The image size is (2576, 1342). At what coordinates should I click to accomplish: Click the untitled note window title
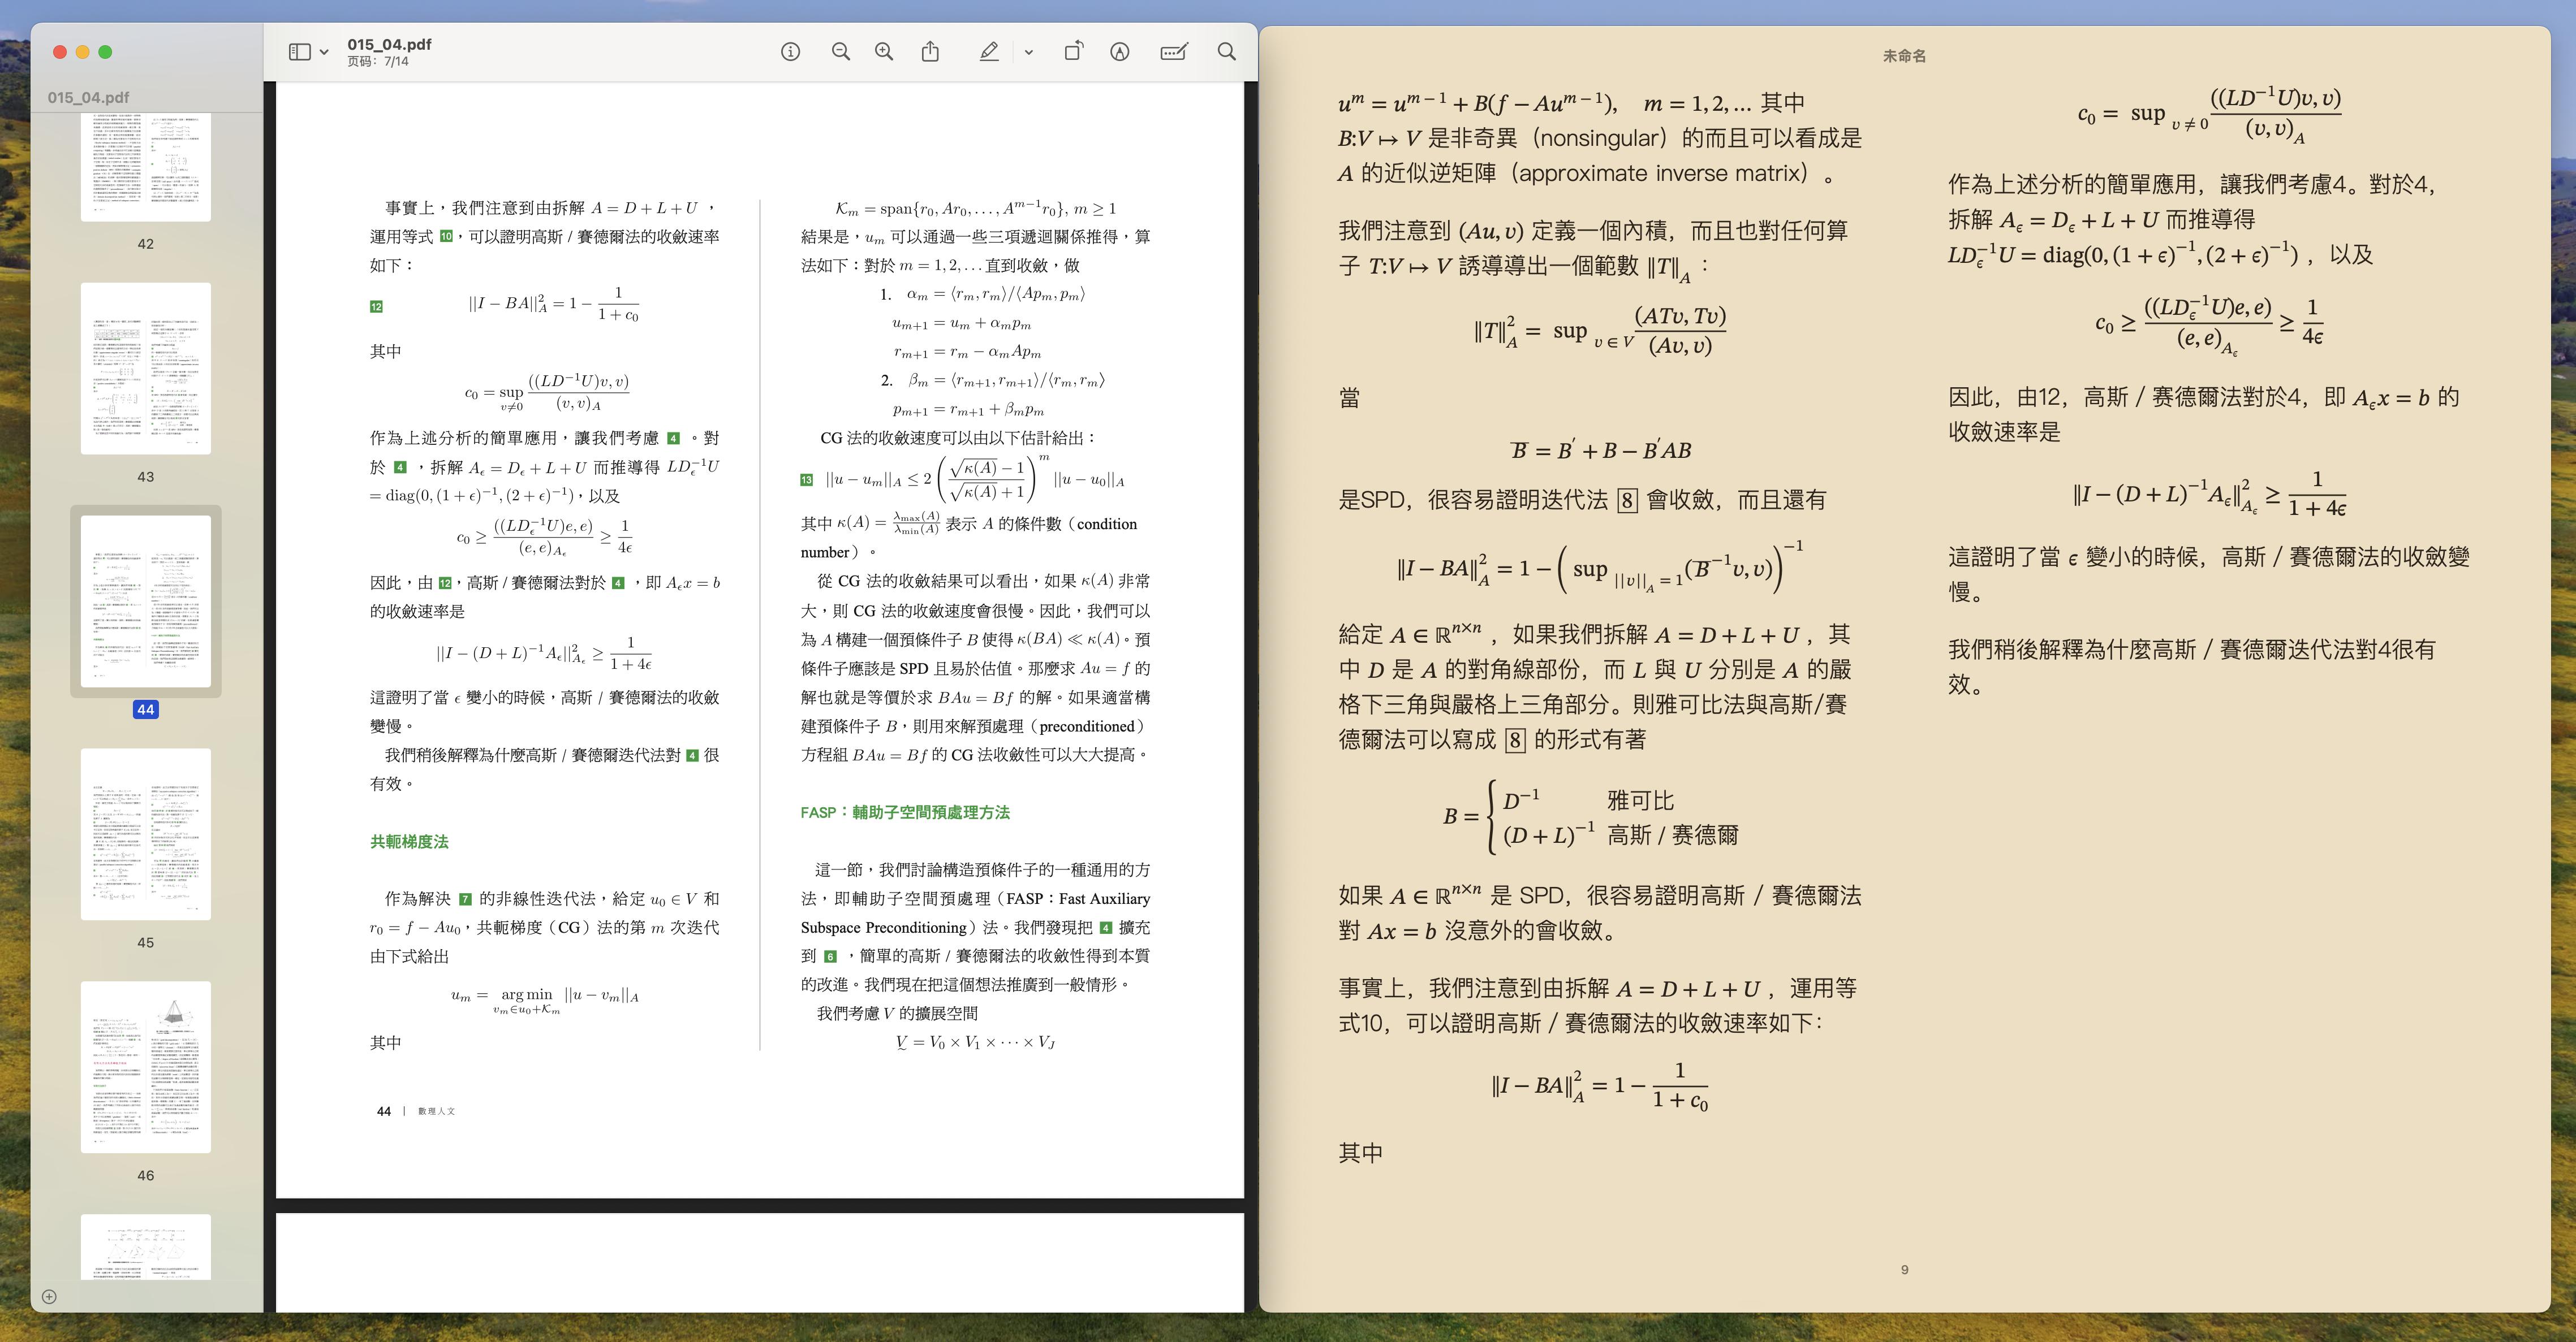pyautogui.click(x=1904, y=56)
